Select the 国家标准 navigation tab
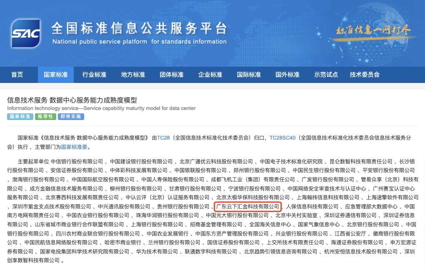Image resolution: width=425 pixels, height=268 pixels. (55, 75)
